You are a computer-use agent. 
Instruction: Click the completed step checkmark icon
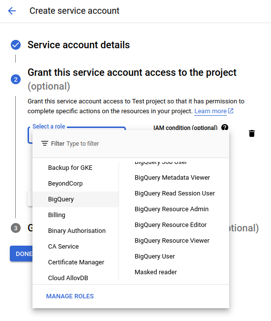coord(16,45)
